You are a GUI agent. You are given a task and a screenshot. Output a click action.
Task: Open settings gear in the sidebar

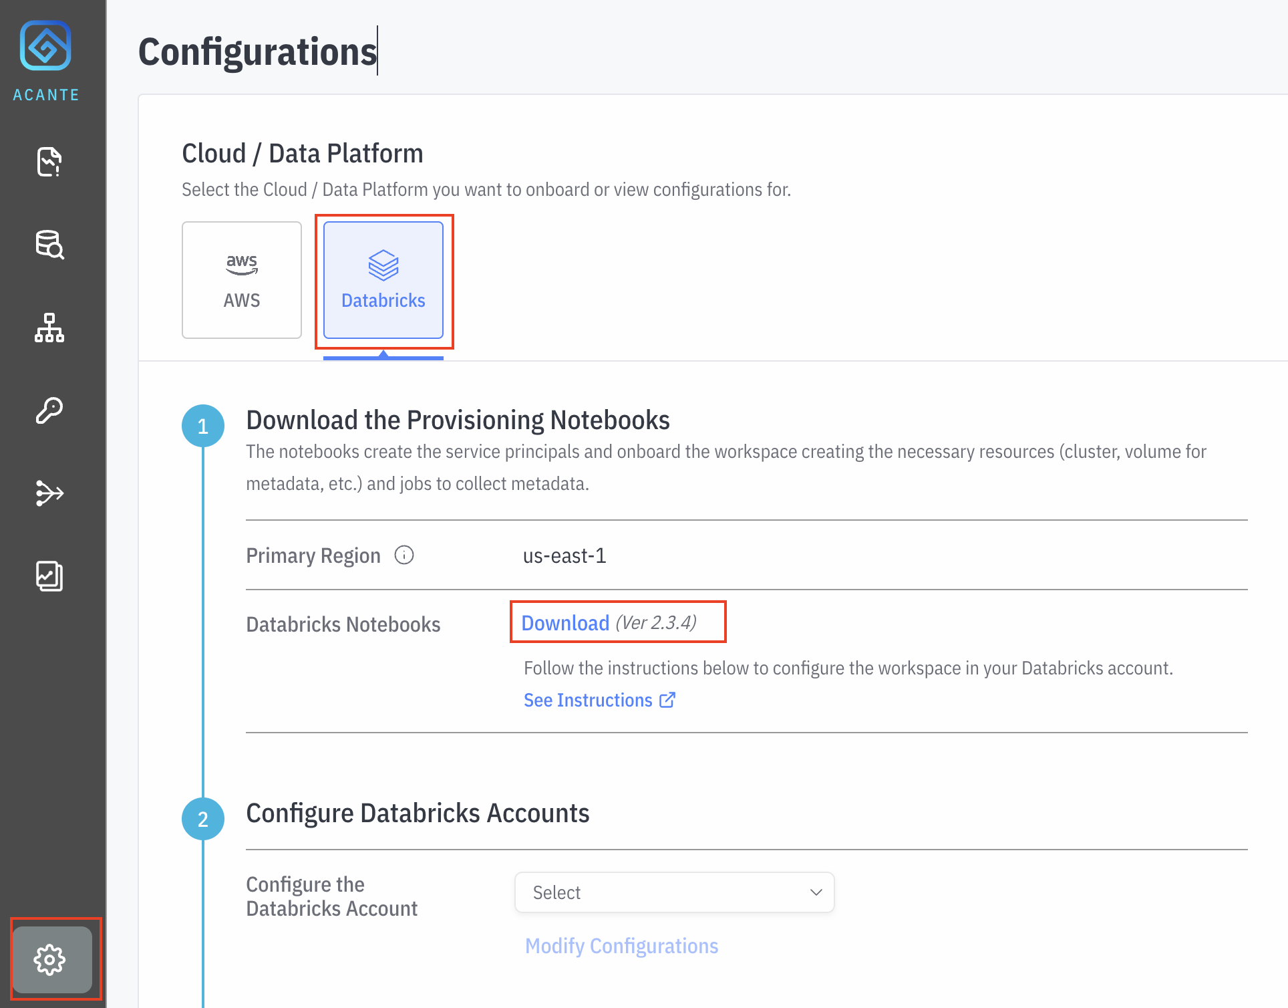click(x=52, y=960)
